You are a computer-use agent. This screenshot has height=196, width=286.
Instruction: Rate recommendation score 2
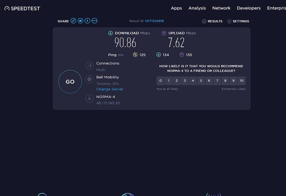click(176, 81)
